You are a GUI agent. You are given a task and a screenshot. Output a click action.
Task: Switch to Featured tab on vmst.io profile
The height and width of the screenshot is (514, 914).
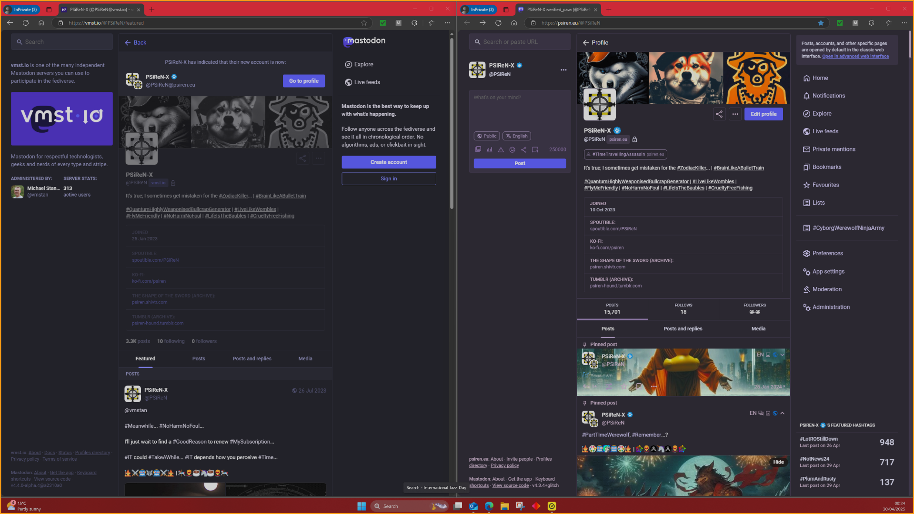click(x=145, y=359)
